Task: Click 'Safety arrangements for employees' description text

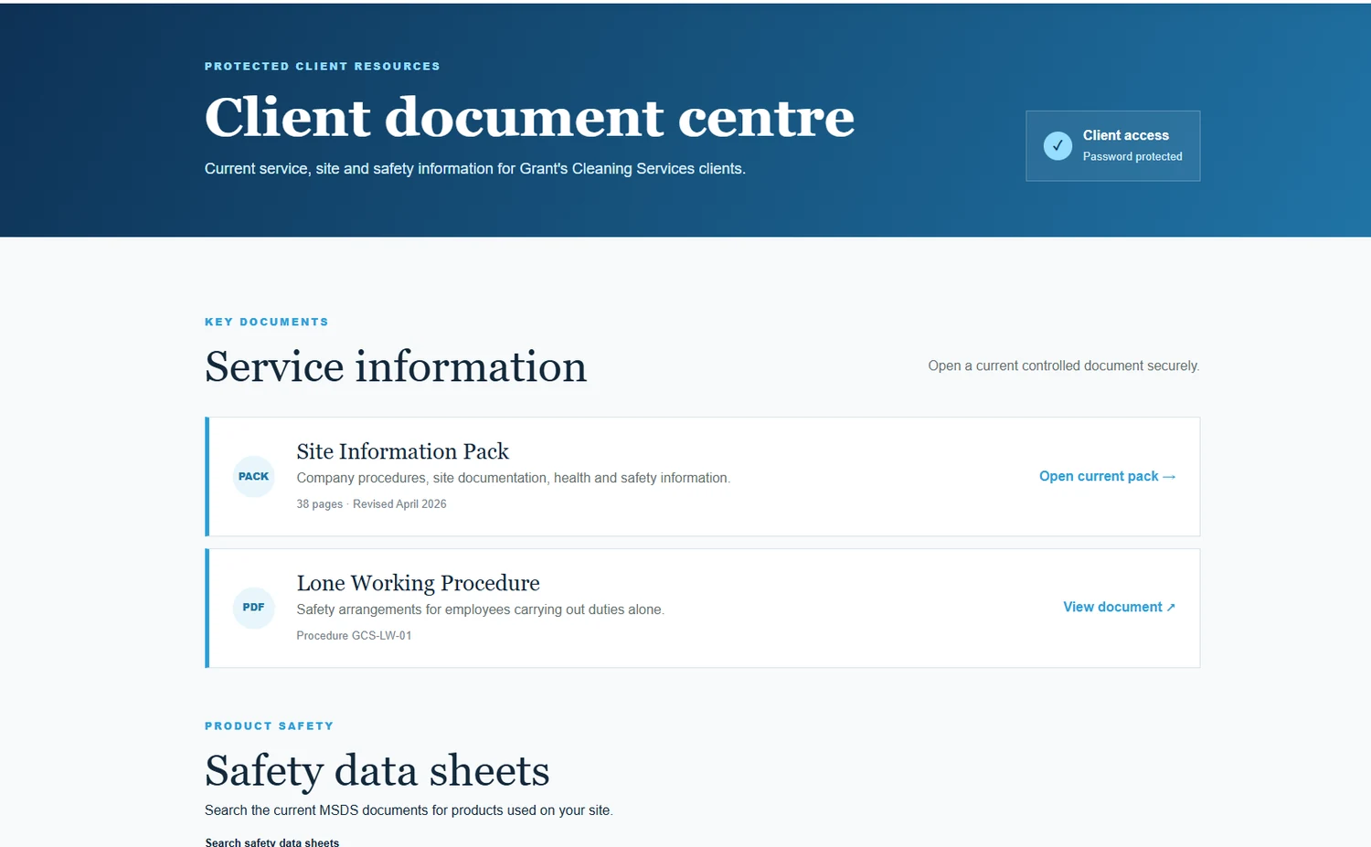Action: pos(480,609)
